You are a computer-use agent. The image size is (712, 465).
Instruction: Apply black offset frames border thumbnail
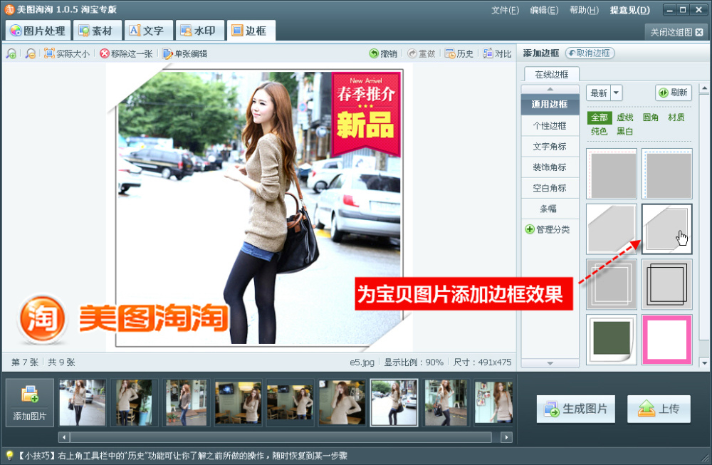click(x=667, y=284)
